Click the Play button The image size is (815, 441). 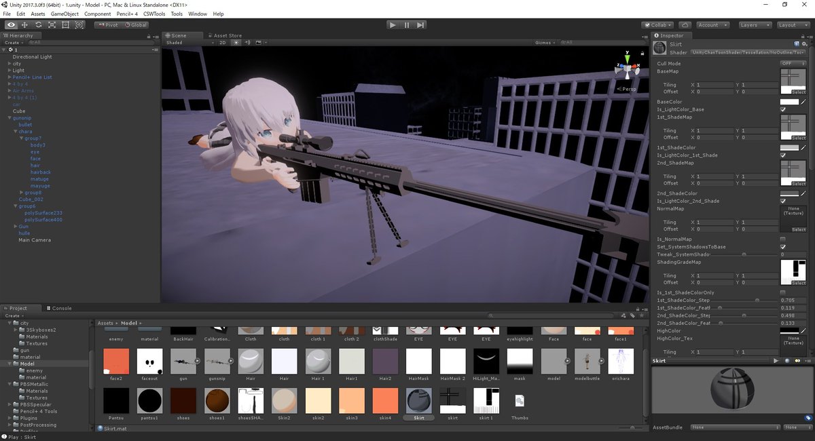[x=393, y=25]
